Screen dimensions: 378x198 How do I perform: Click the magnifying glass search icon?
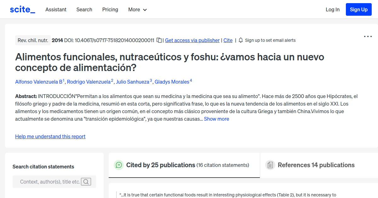click(86, 182)
